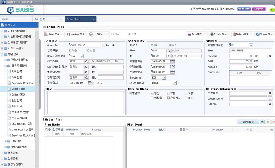Click the lookup icon beside FROM port KRPUS
This screenshot has height=168, width=275.
point(169,51)
